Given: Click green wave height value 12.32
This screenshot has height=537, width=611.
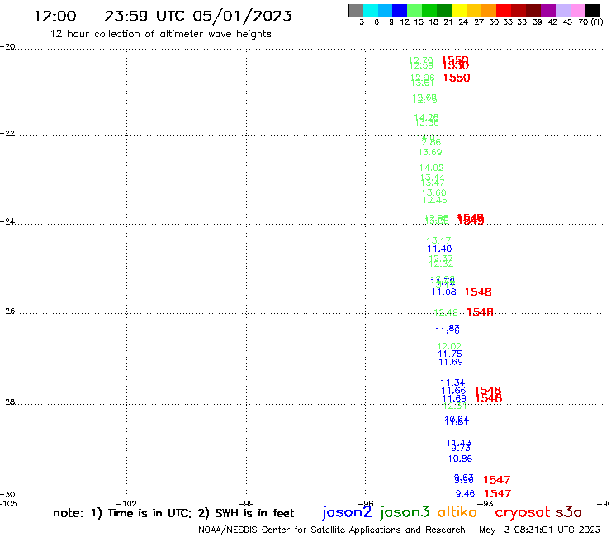Looking at the screenshot, I should coord(441,264).
